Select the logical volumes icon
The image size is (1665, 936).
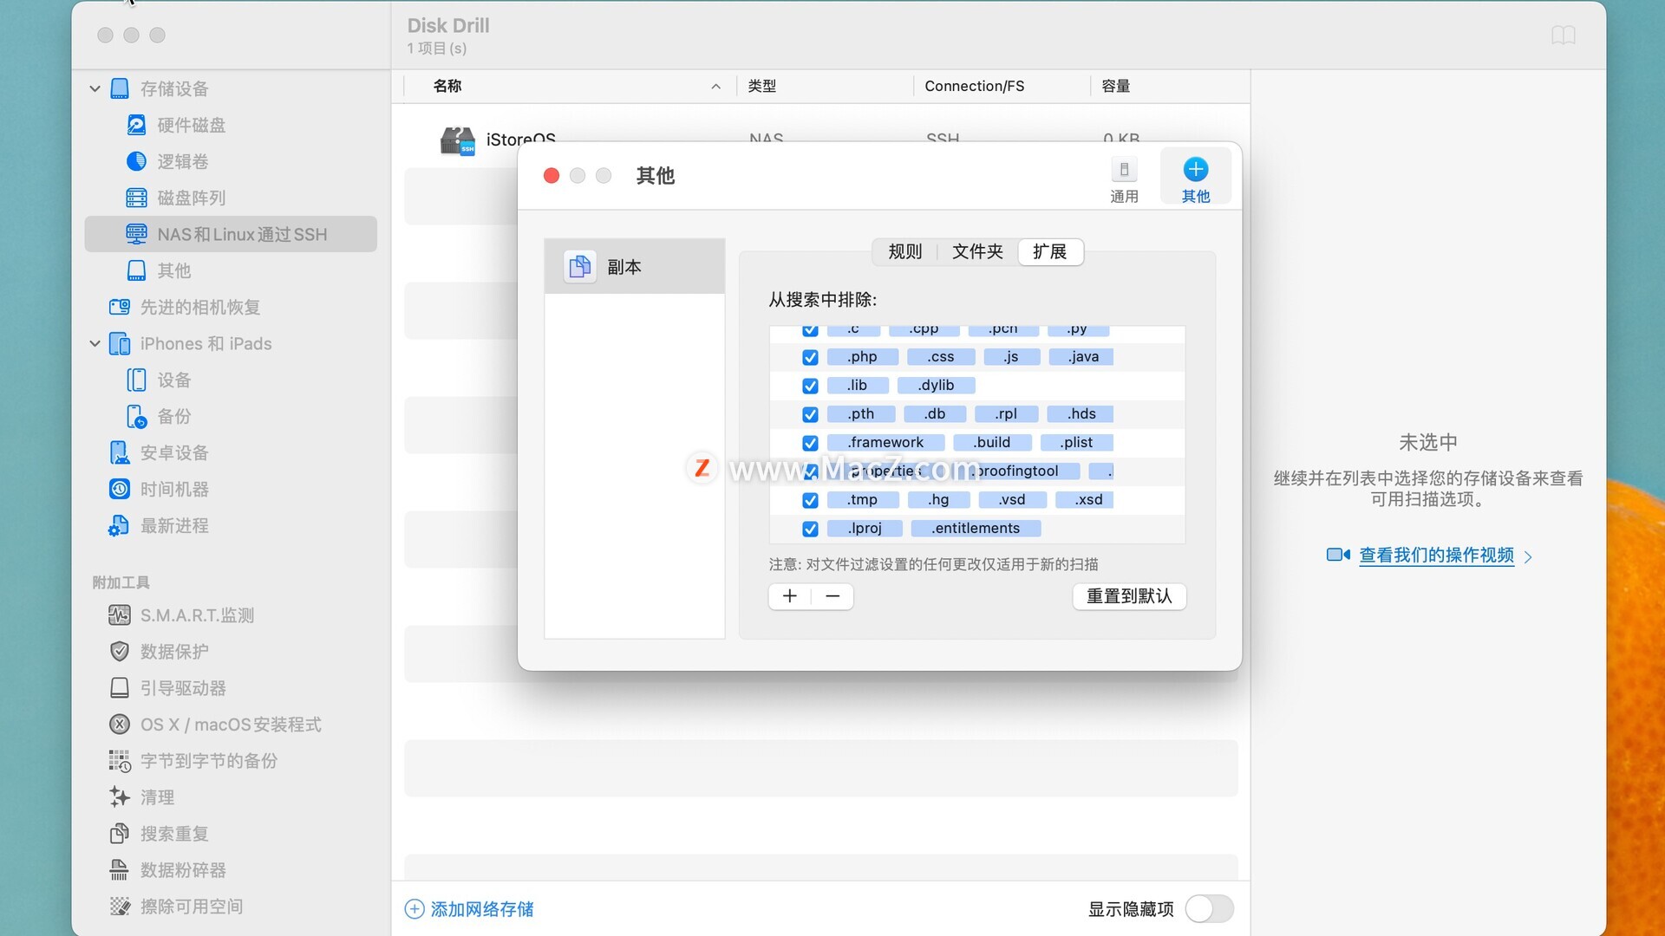click(136, 161)
